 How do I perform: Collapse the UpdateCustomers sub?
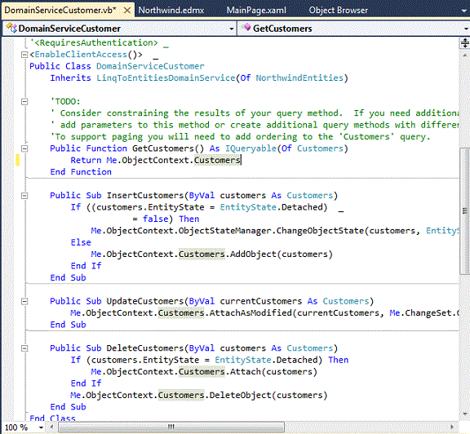(24, 302)
